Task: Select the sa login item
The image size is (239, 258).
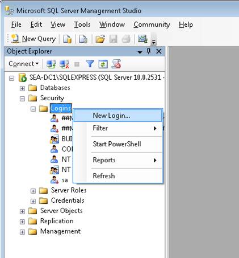Action: pos(65,180)
